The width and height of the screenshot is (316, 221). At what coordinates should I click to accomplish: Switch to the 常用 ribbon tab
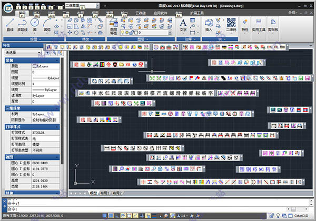22,13
